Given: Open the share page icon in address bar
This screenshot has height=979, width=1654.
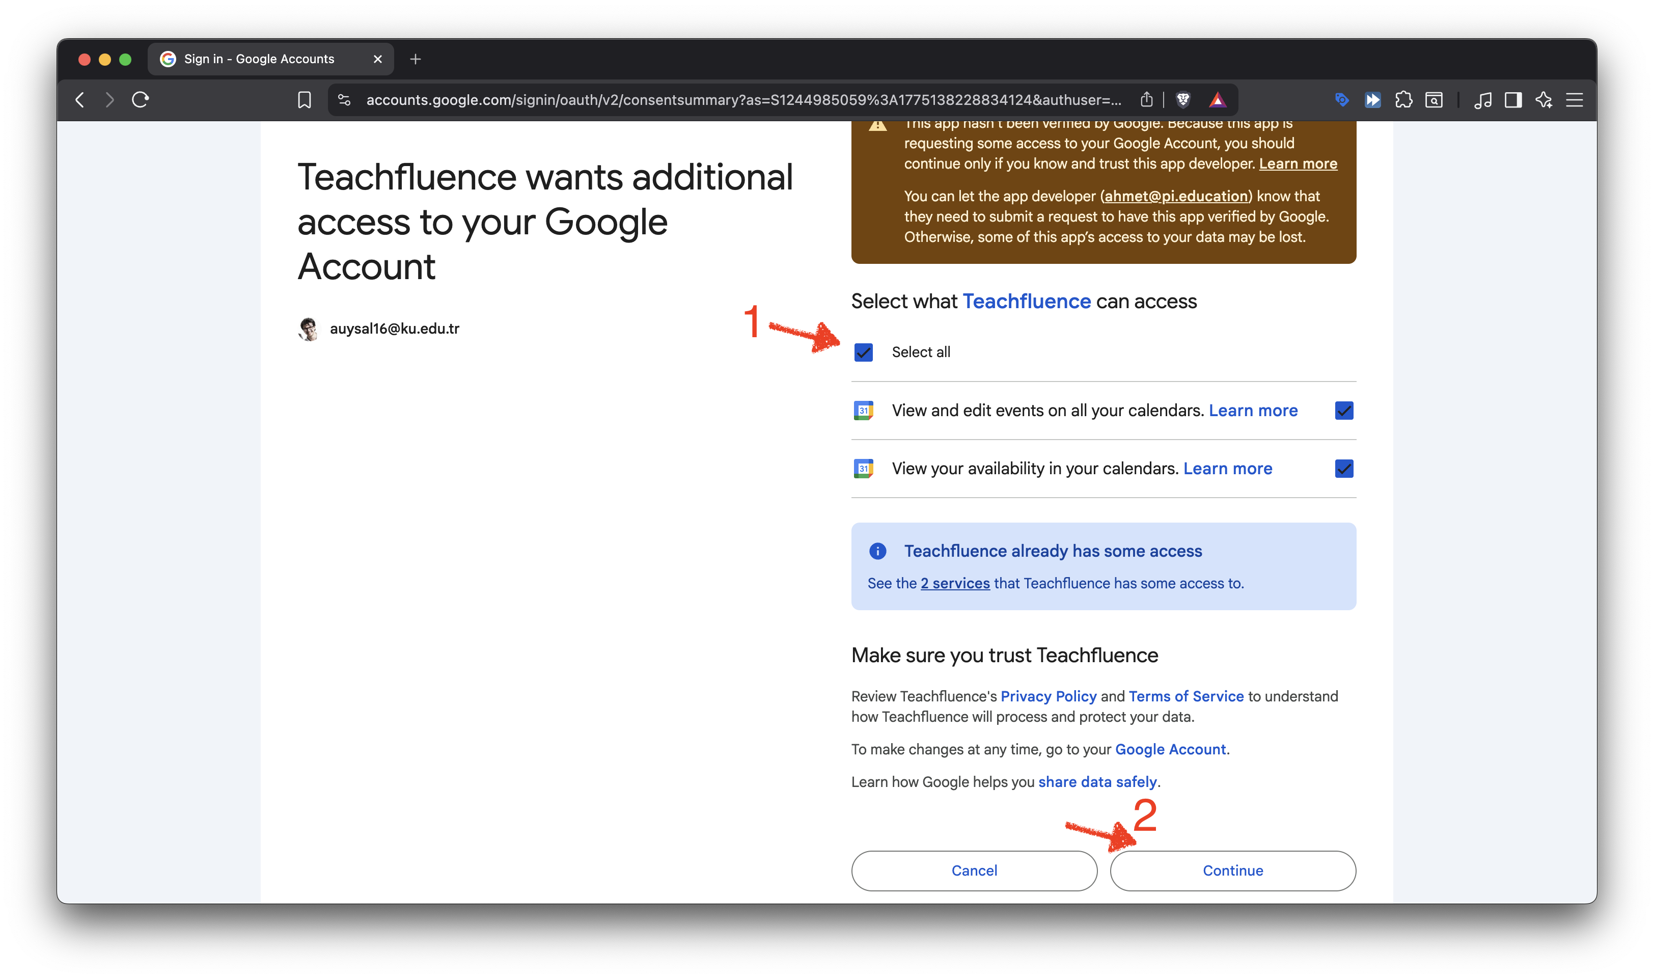Looking at the screenshot, I should point(1147,100).
